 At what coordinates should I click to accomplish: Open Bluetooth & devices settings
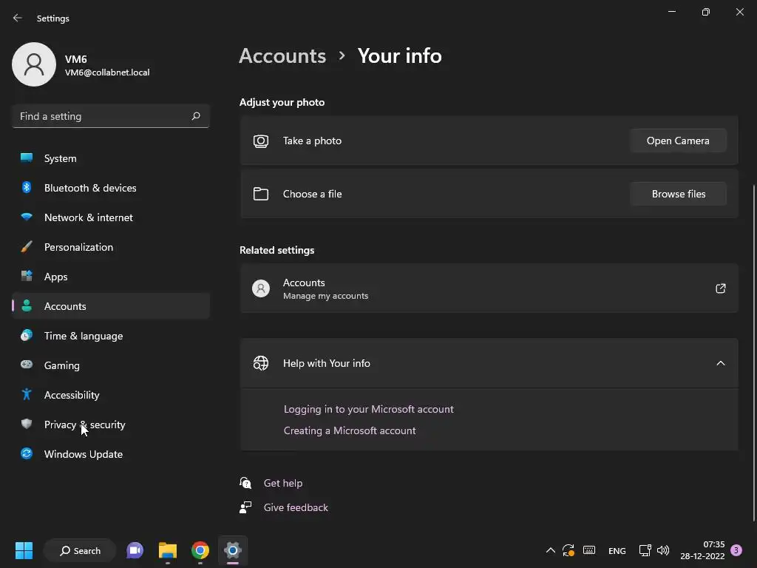90,188
